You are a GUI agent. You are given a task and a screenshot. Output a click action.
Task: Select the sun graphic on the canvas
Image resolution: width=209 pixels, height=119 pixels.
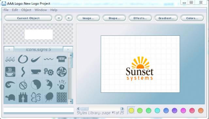[140, 62]
